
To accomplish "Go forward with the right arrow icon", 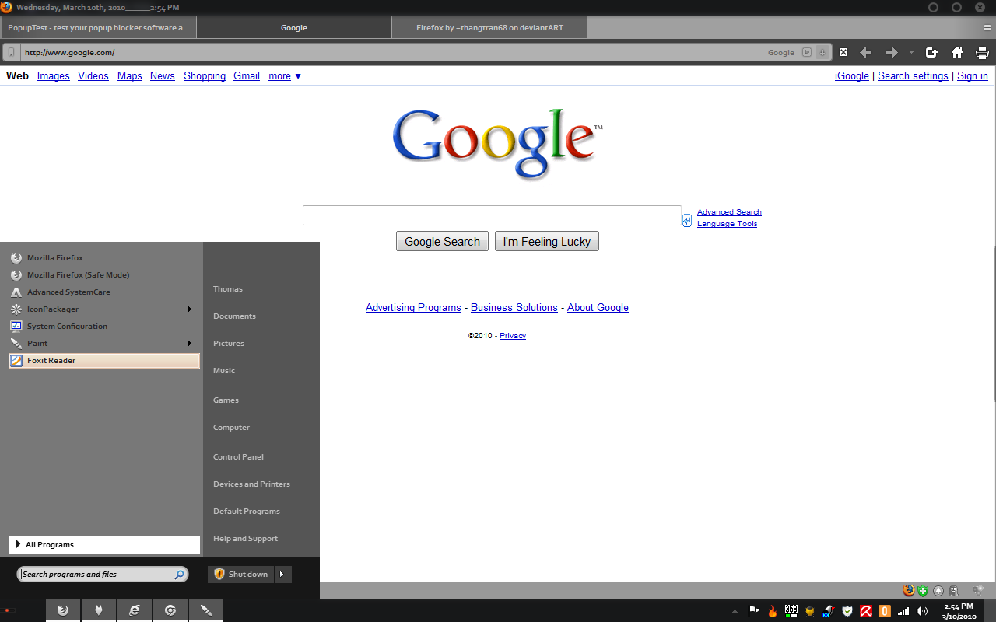I will point(892,52).
